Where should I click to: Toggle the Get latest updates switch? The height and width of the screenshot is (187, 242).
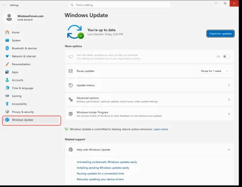click(x=226, y=56)
